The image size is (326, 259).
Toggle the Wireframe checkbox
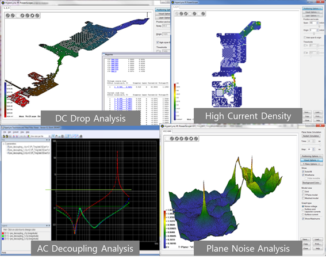(x=303, y=175)
